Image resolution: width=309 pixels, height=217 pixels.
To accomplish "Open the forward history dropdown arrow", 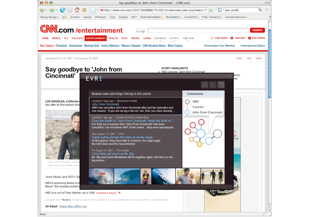I will [x=56, y=10].
